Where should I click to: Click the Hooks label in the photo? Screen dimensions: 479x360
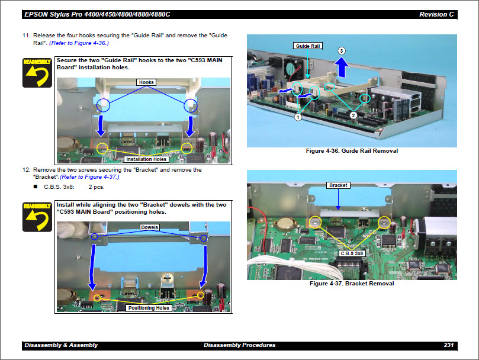click(x=146, y=82)
